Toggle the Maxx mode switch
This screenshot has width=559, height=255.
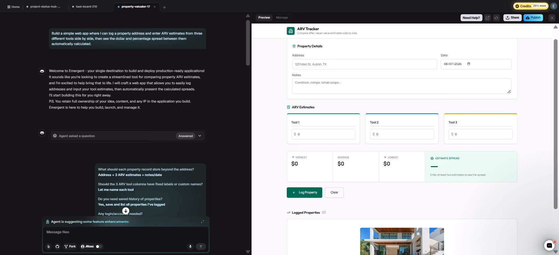[99, 246]
